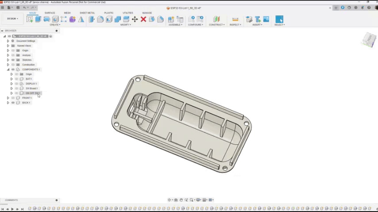Click the Select tool icon

click(x=279, y=19)
